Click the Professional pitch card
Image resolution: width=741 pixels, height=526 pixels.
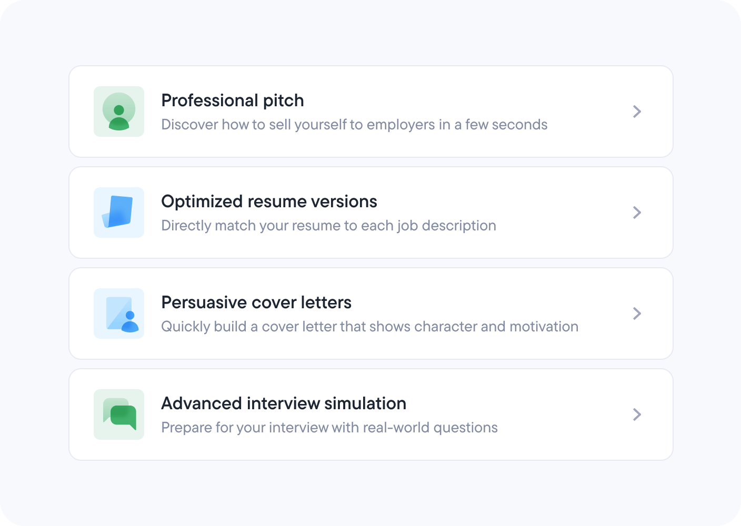[x=370, y=112]
